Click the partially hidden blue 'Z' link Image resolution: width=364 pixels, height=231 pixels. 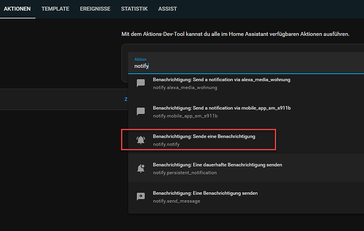(126, 99)
